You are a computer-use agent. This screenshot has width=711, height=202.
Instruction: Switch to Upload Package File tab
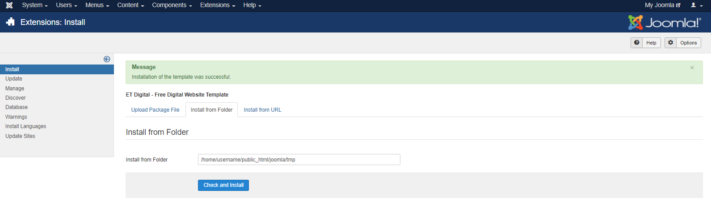tap(155, 110)
